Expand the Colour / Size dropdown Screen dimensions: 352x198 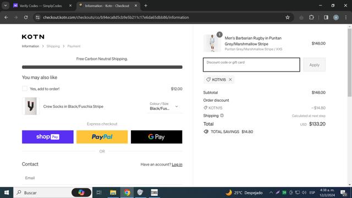[x=165, y=106]
